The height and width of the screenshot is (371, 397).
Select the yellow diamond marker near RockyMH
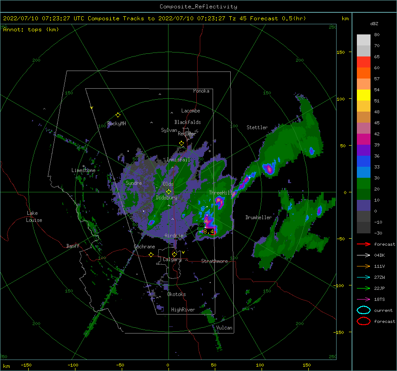tap(118, 115)
